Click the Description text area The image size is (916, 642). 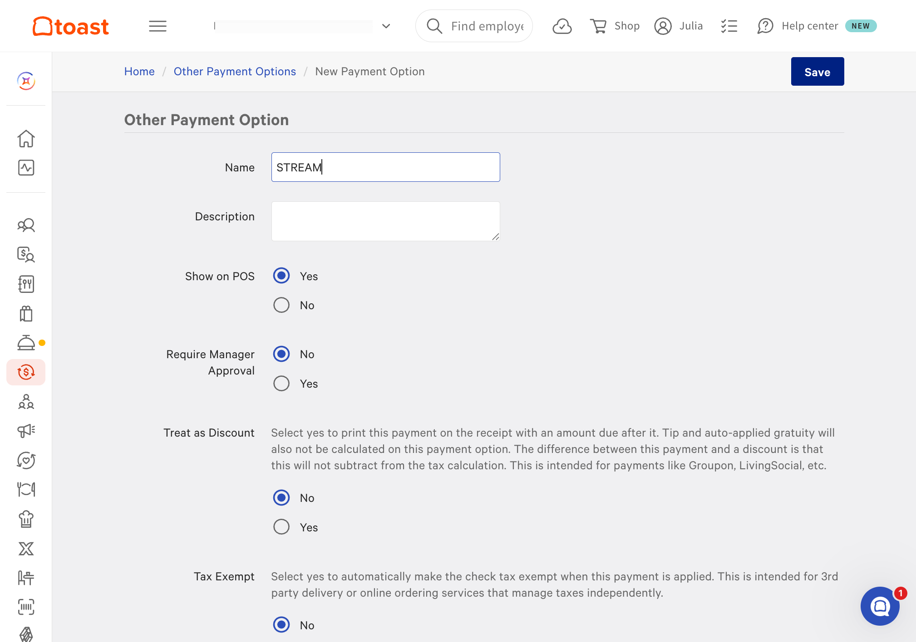tap(385, 221)
